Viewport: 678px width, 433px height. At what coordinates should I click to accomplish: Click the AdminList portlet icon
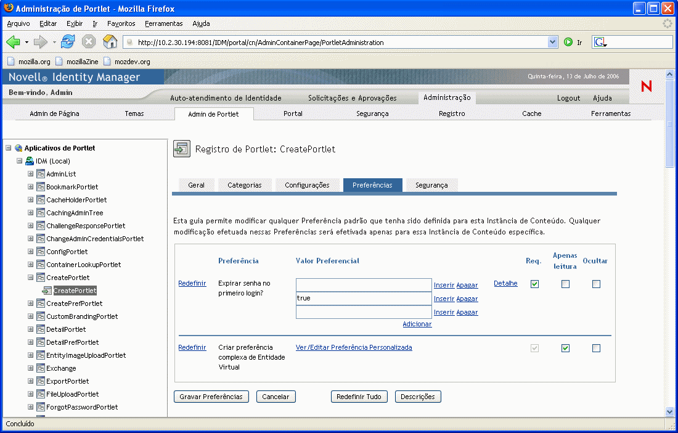pyautogui.click(x=41, y=174)
